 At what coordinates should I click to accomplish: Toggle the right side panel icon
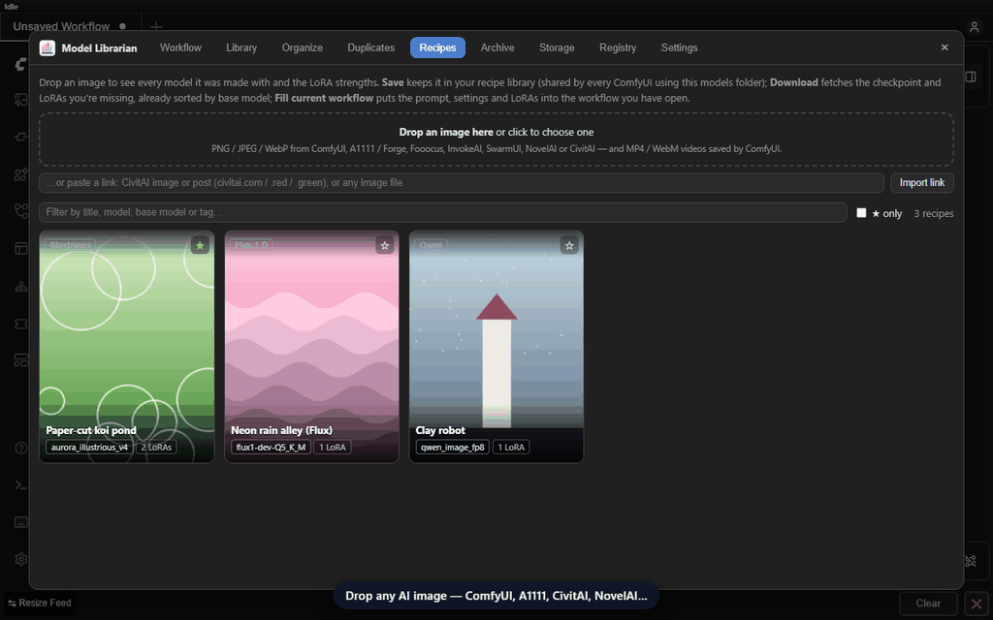coord(970,77)
